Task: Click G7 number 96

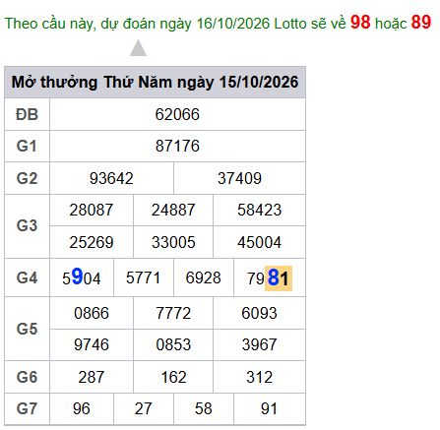Action: (x=82, y=409)
